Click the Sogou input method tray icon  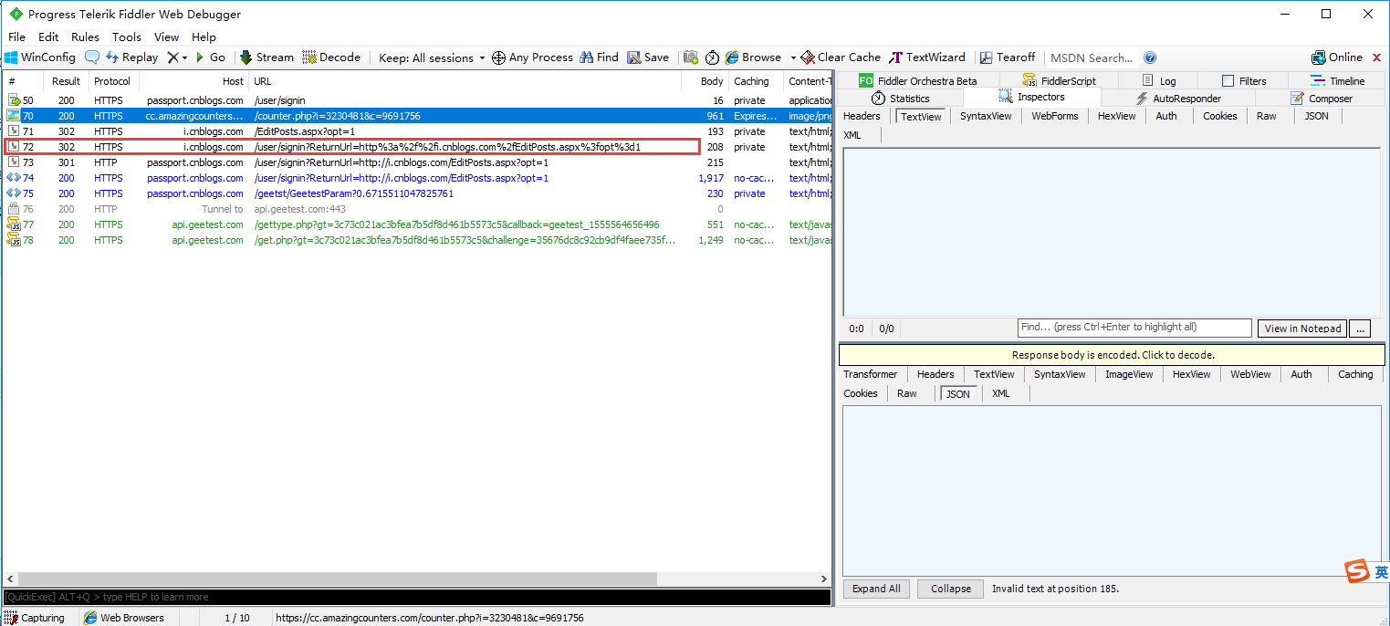pos(1358,571)
